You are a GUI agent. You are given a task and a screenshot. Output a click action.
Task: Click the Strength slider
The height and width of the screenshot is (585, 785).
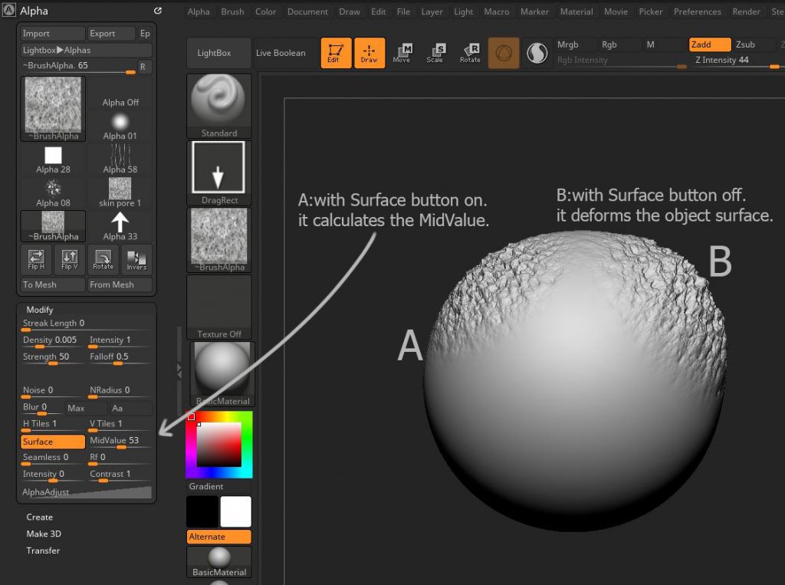(x=53, y=357)
